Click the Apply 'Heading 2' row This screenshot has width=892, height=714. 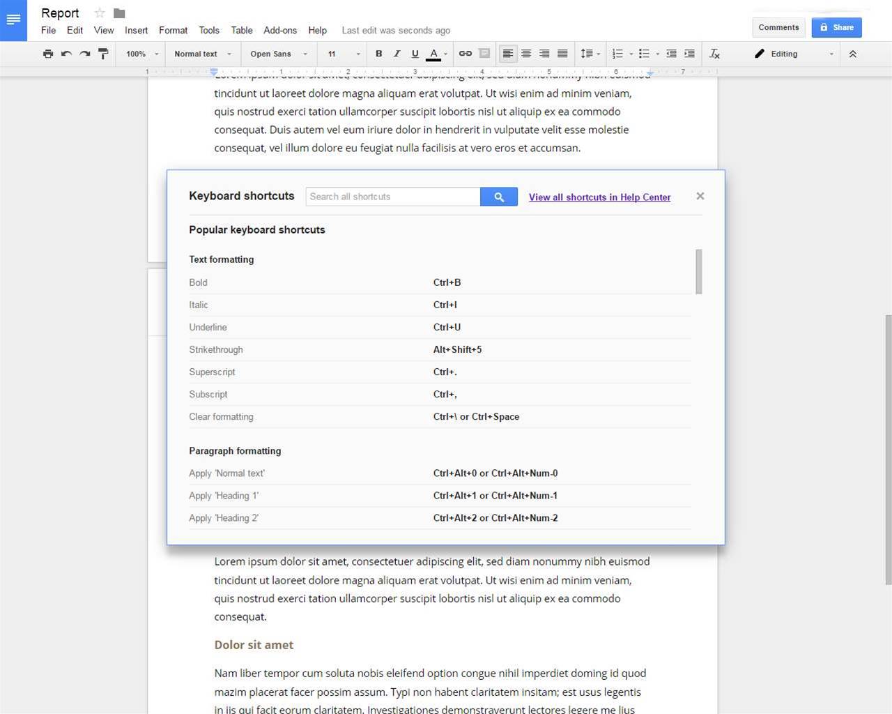click(x=440, y=517)
